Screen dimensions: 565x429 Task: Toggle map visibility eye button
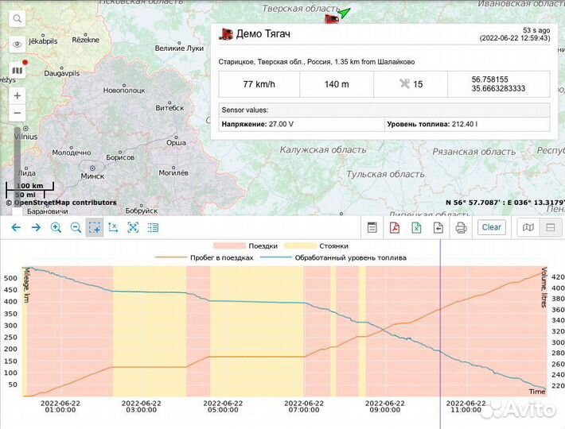point(18,44)
